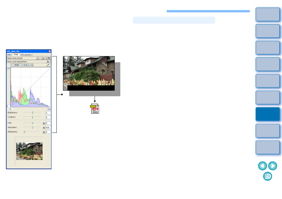Pick the eyedropper white balance tool
This screenshot has height=199, width=282.
click(x=48, y=65)
